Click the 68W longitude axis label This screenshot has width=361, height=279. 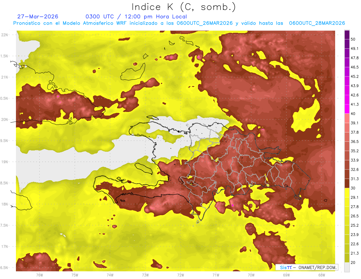321,275
